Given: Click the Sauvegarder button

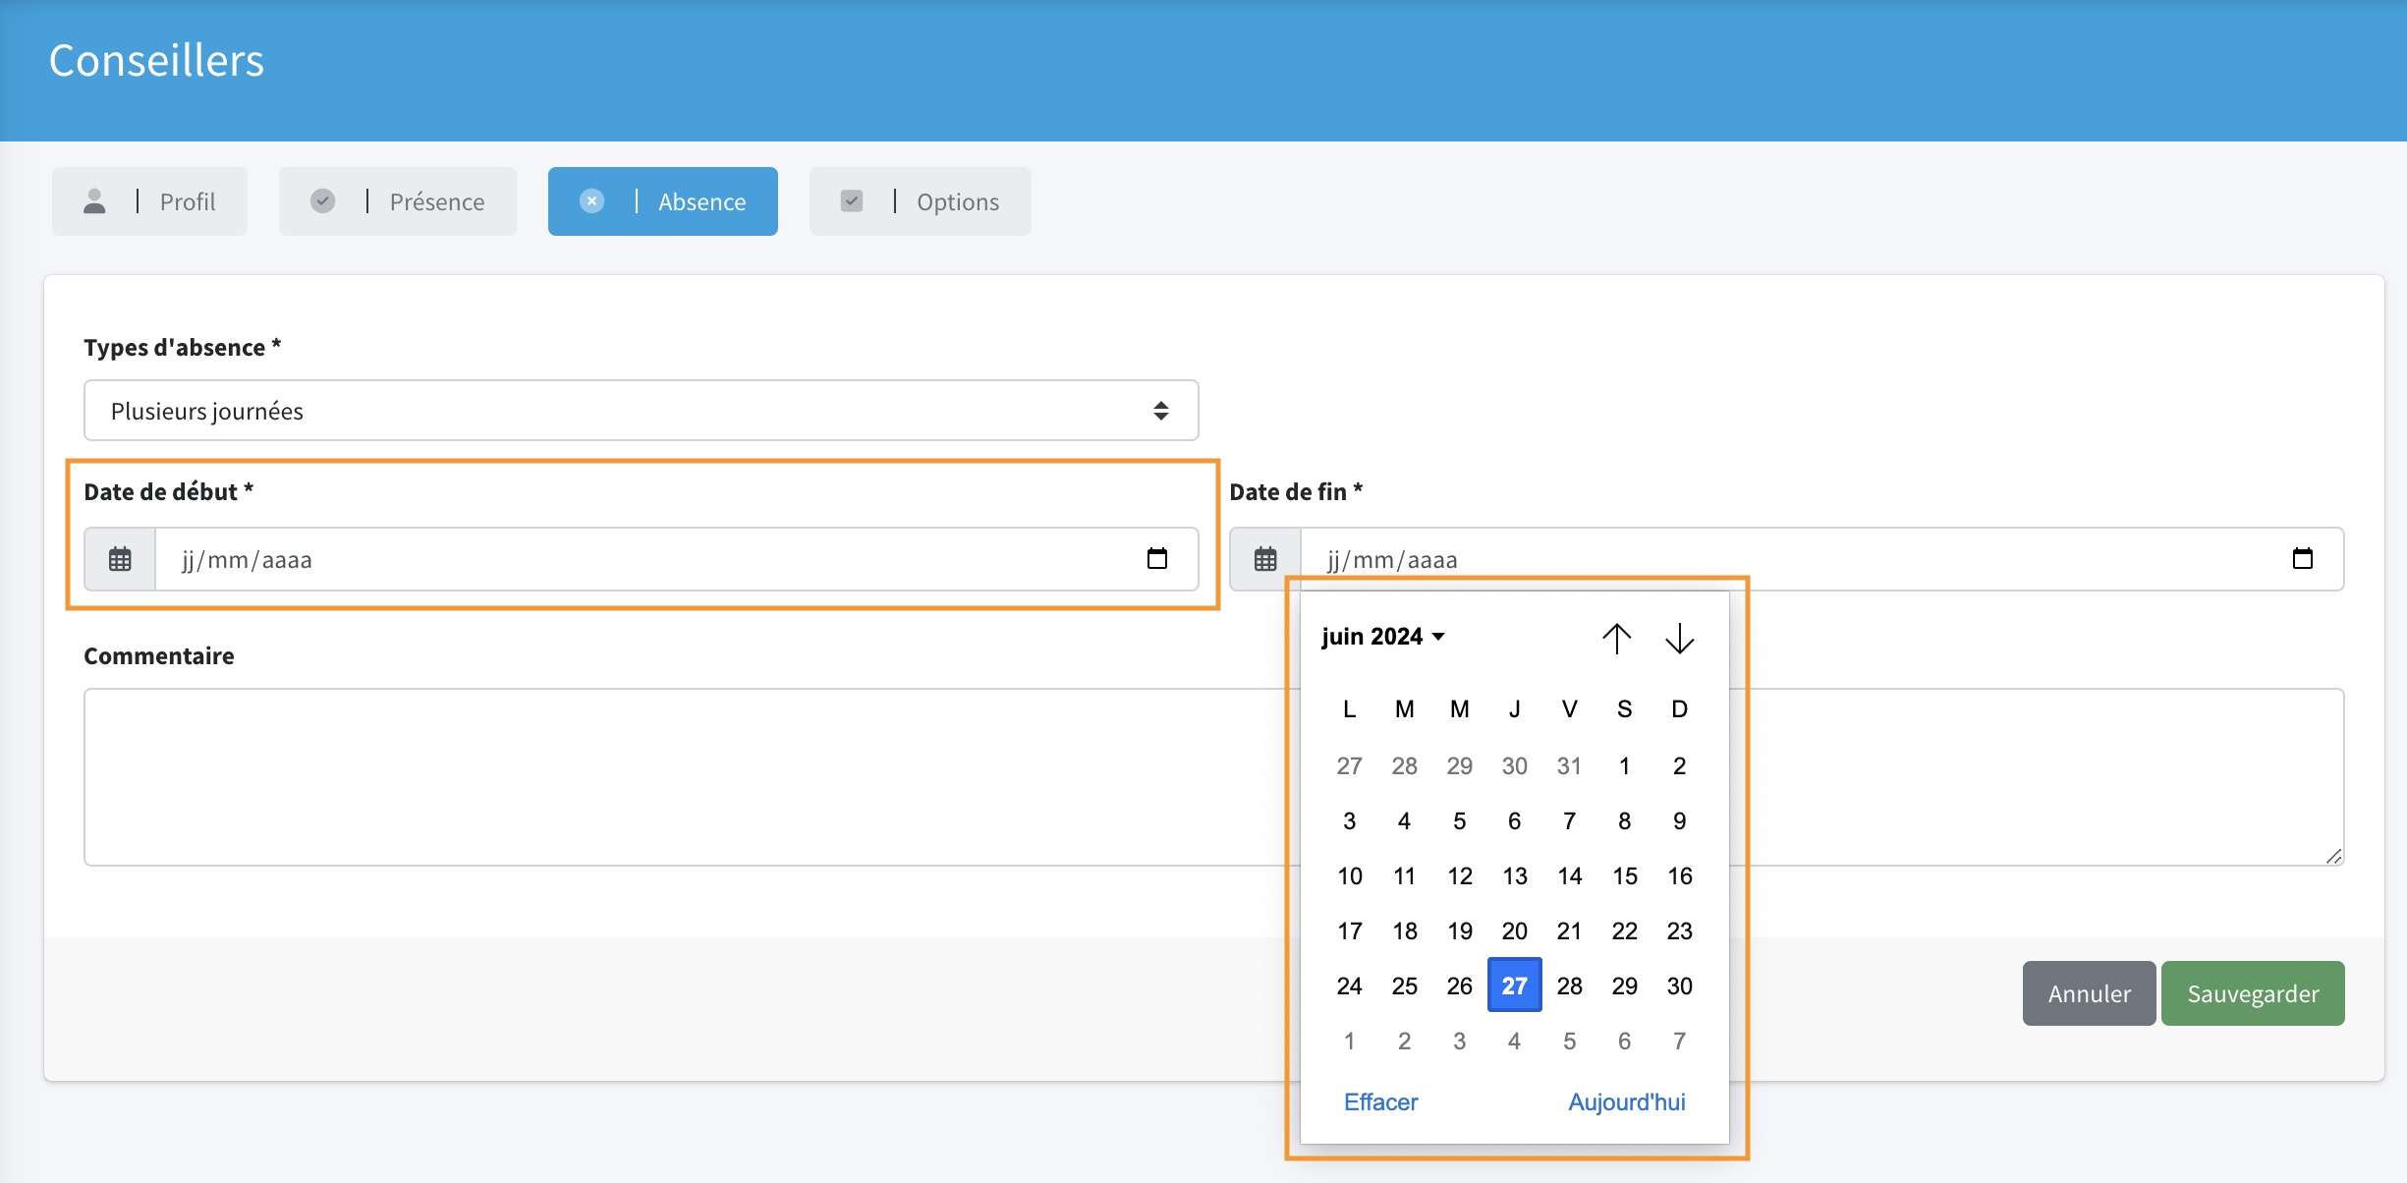Looking at the screenshot, I should (2252, 993).
